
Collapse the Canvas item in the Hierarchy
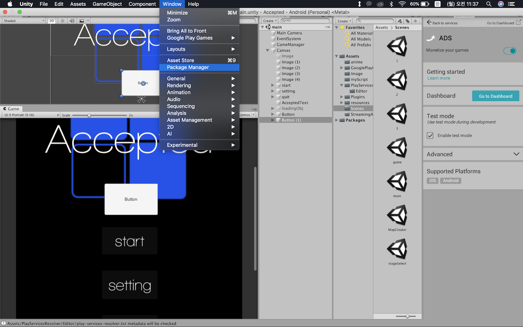[x=268, y=50]
